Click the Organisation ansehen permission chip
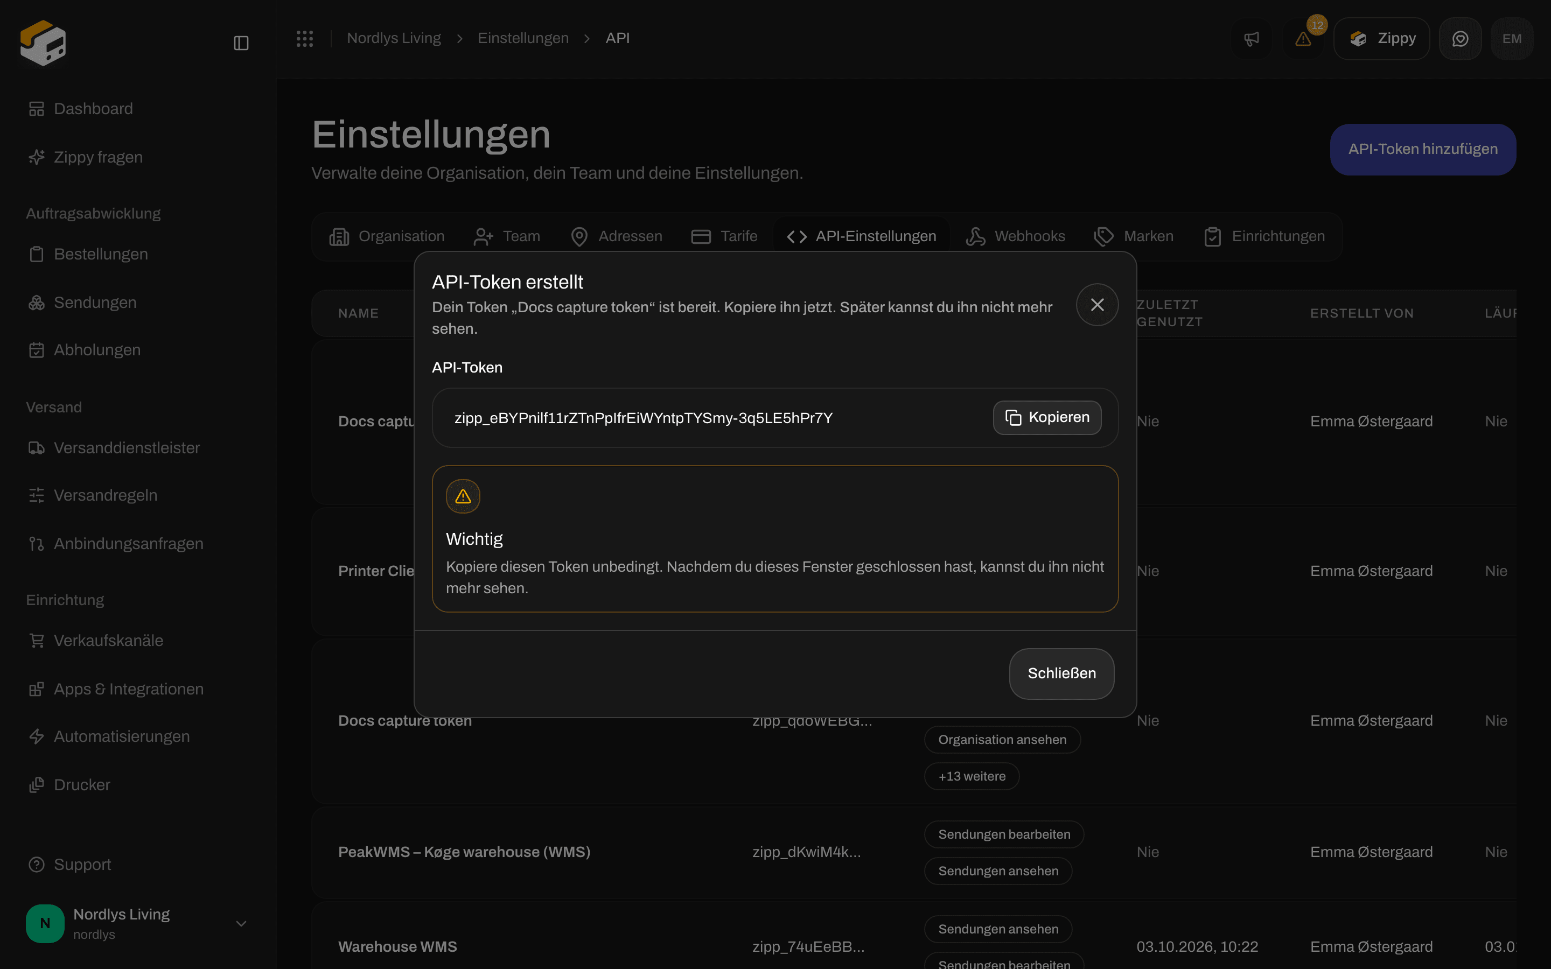 pos(1002,740)
